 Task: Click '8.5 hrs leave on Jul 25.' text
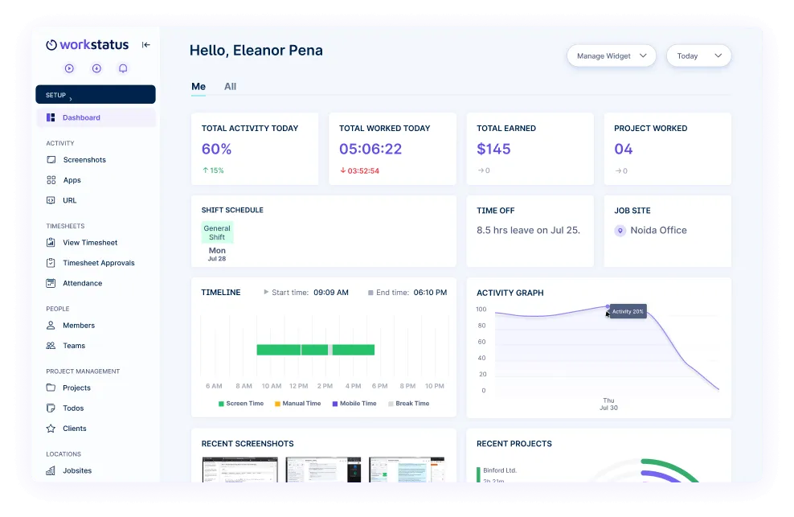[x=528, y=230]
